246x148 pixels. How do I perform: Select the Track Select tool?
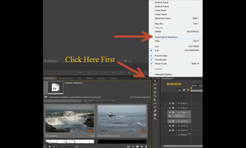click(x=155, y=84)
